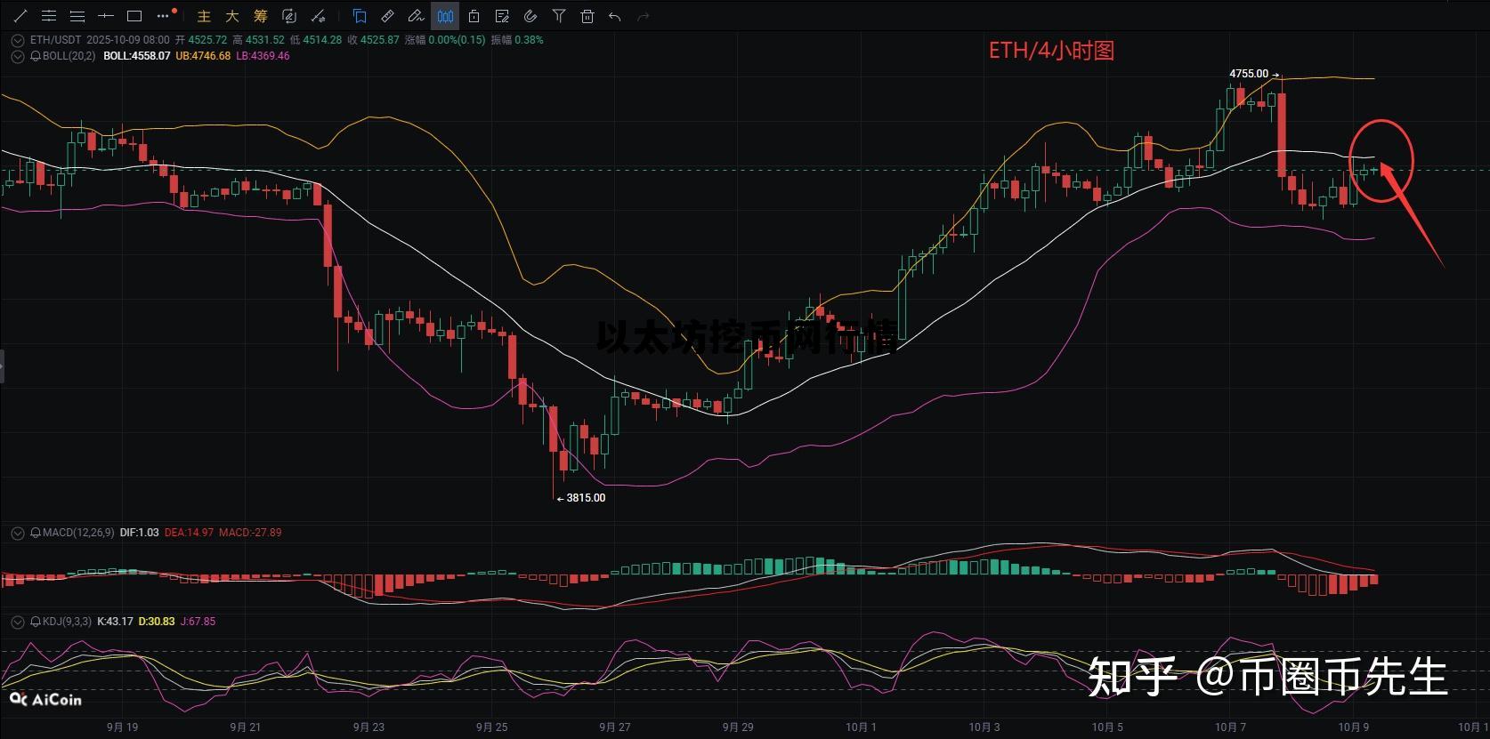Expand the KDJ indicator chevron
The width and height of the screenshot is (1490, 739).
17,622
